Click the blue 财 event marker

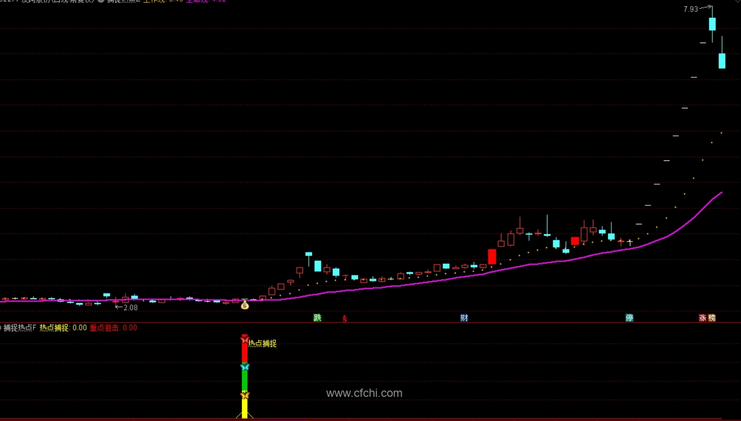point(464,318)
